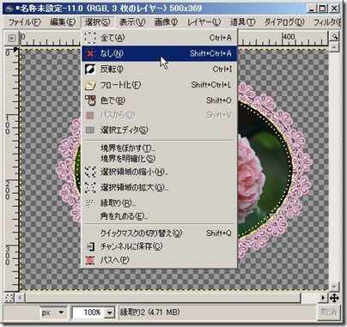
Task: Choose 選択領域の縮小(H) shrink entry
Action: tap(160, 172)
